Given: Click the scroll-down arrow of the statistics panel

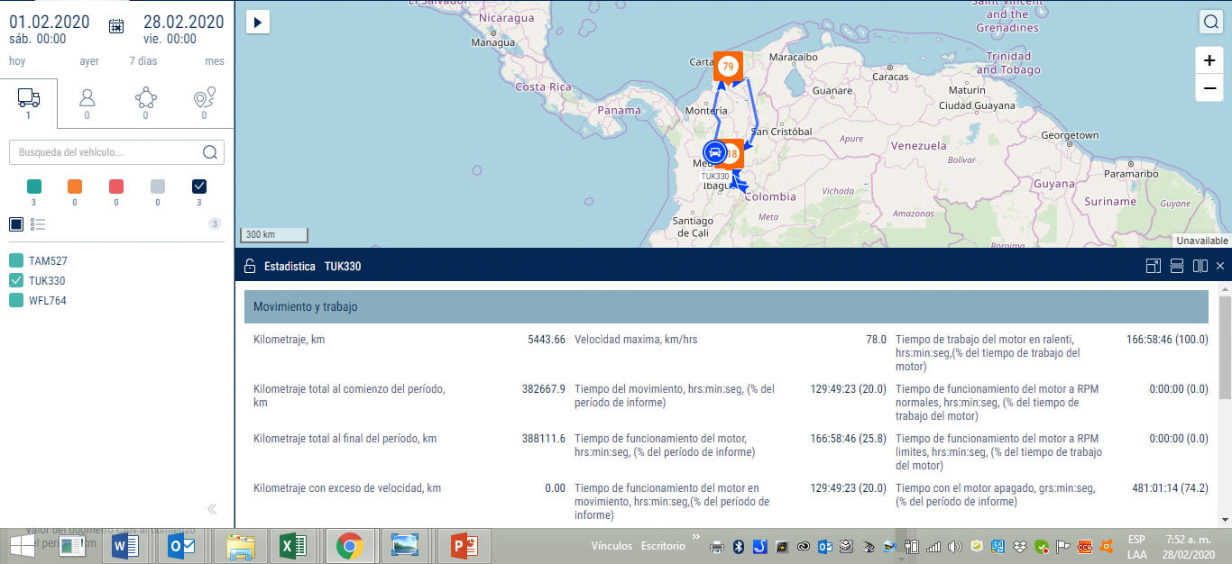Looking at the screenshot, I should (x=1225, y=520).
